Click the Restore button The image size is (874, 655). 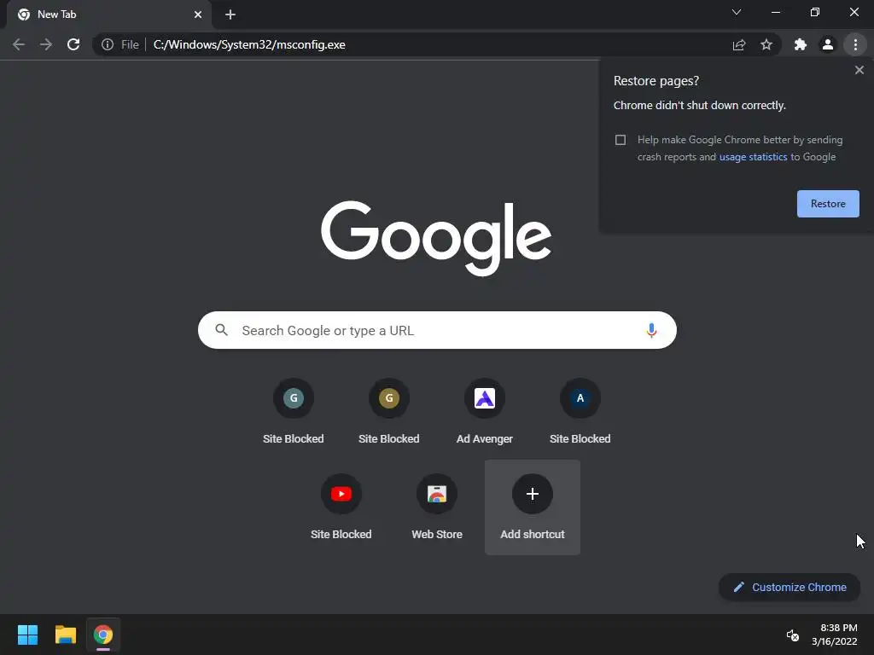click(828, 204)
